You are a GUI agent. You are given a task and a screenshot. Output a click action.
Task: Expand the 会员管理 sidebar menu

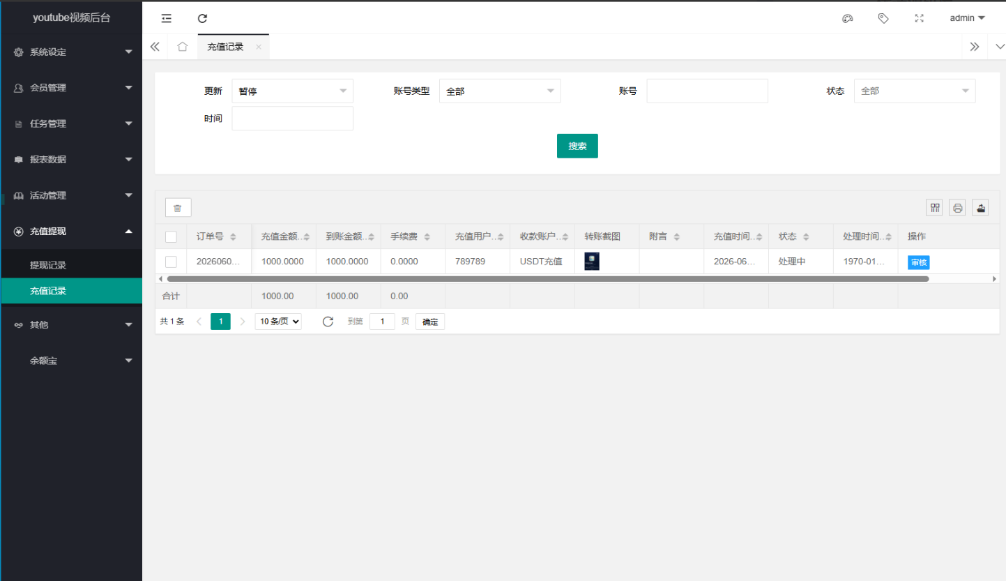pos(71,88)
